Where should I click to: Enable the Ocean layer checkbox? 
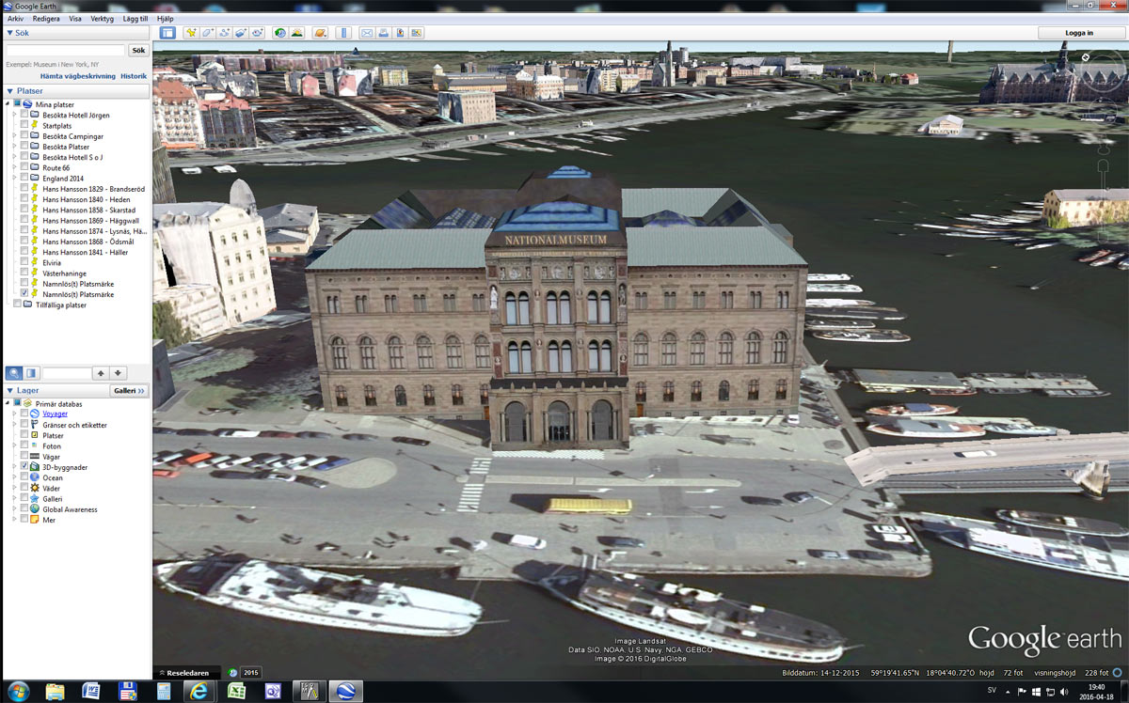(24, 477)
